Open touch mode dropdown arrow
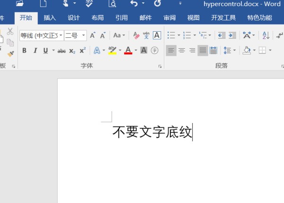Image resolution: width=284 pixels, height=203 pixels. (75, 3)
